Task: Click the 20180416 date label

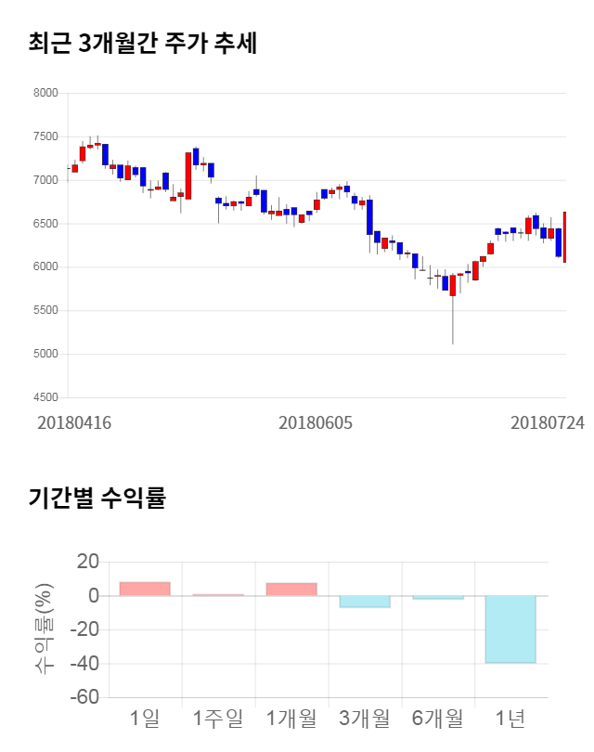Action: (74, 423)
